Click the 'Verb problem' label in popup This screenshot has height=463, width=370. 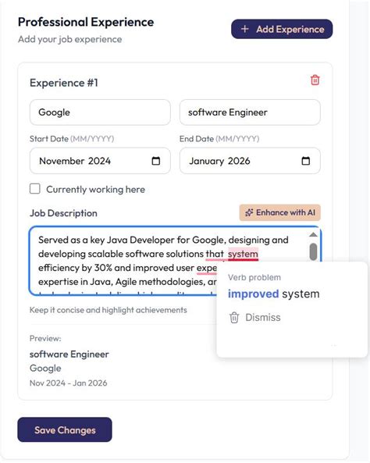(x=254, y=277)
